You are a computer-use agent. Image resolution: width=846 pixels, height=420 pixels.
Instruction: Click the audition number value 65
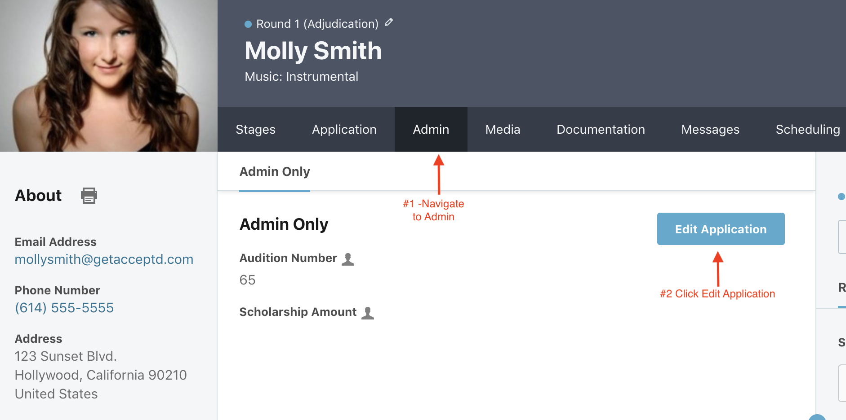247,280
